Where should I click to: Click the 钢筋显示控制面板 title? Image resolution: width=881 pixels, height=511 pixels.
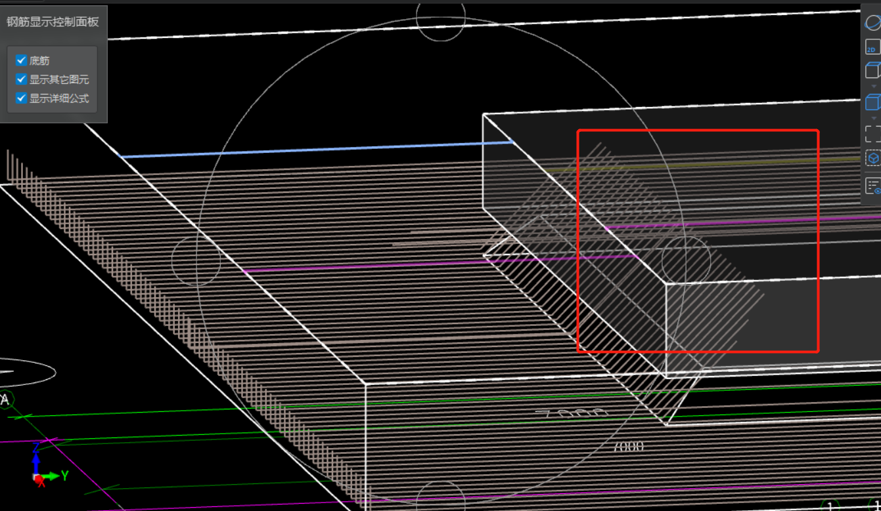(53, 22)
